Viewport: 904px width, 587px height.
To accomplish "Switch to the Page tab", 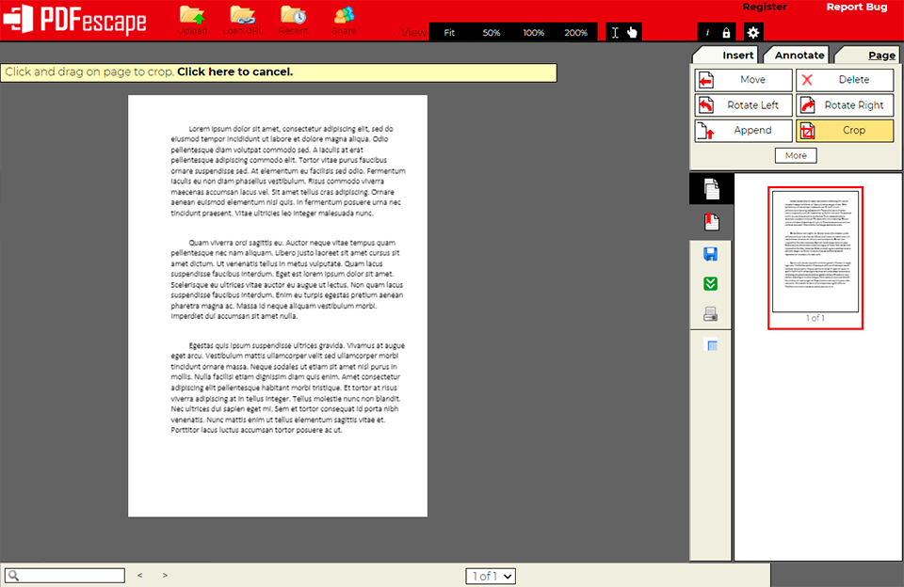I will (x=868, y=55).
